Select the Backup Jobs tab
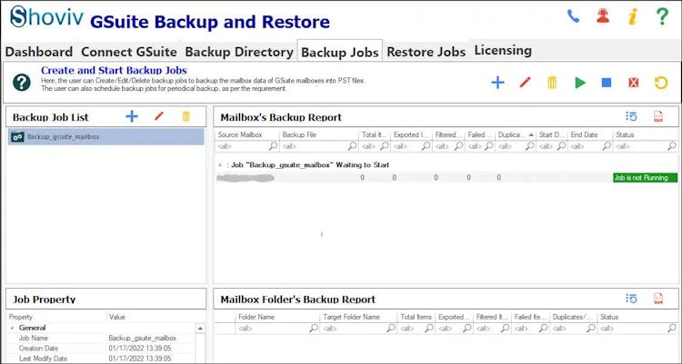 click(x=340, y=52)
